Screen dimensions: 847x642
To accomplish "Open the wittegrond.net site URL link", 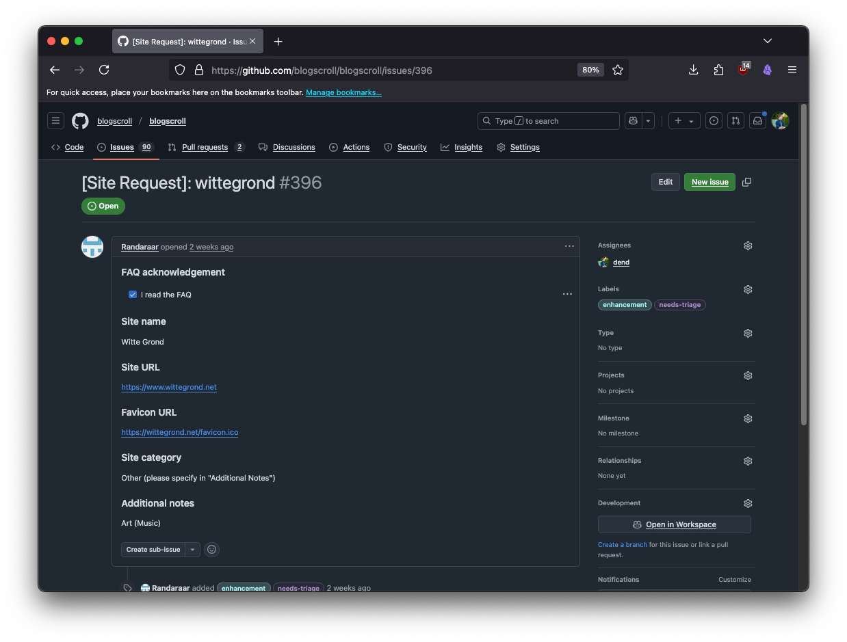I will [x=169, y=387].
